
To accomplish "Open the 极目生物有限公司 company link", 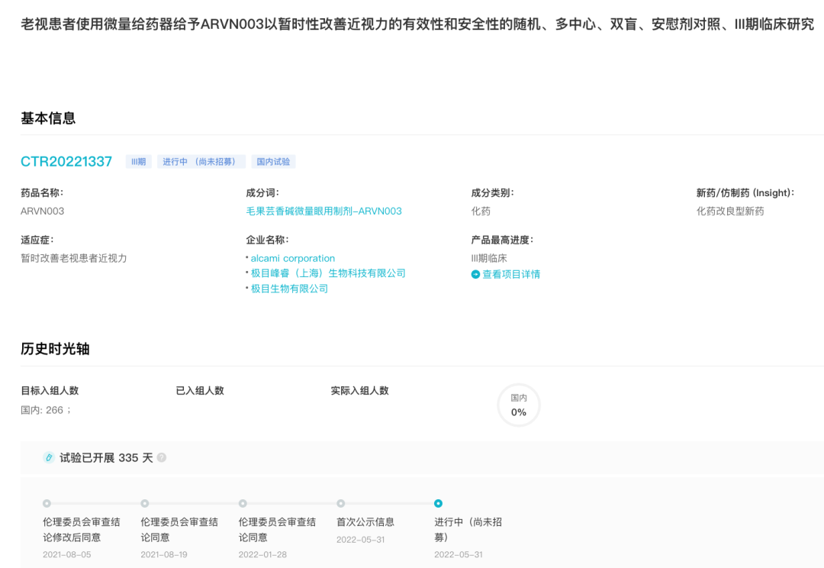I will (x=289, y=289).
